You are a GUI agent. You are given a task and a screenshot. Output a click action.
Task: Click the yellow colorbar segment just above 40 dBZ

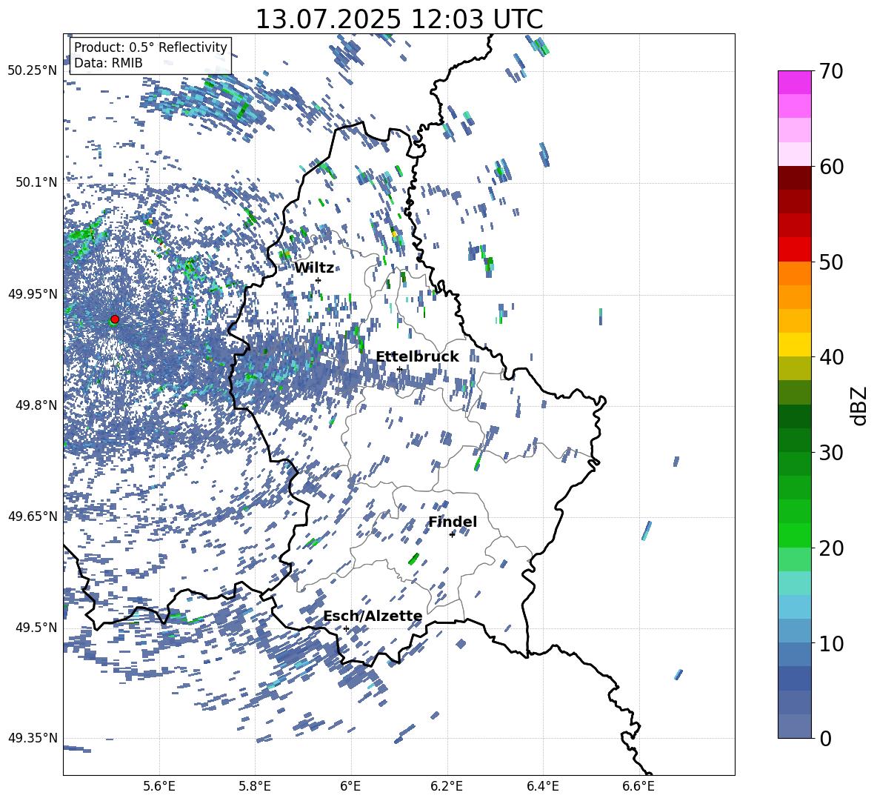click(x=794, y=345)
